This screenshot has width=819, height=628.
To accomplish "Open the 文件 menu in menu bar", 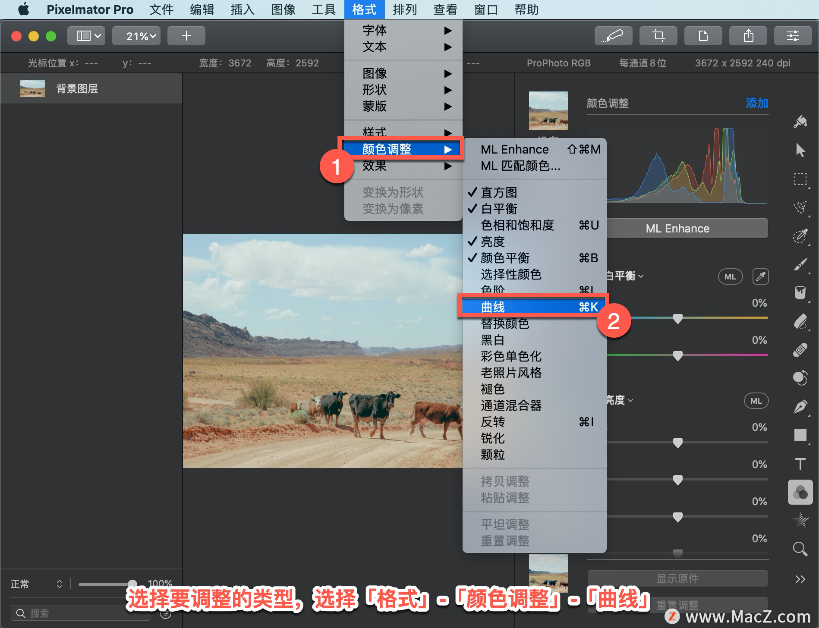I will 161,9.
